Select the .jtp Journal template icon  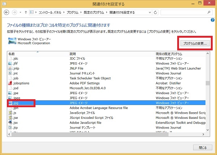[10, 127]
